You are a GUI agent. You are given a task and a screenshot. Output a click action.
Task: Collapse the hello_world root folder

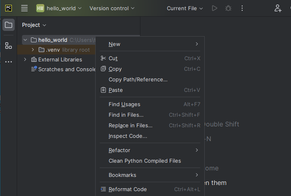pos(25,40)
